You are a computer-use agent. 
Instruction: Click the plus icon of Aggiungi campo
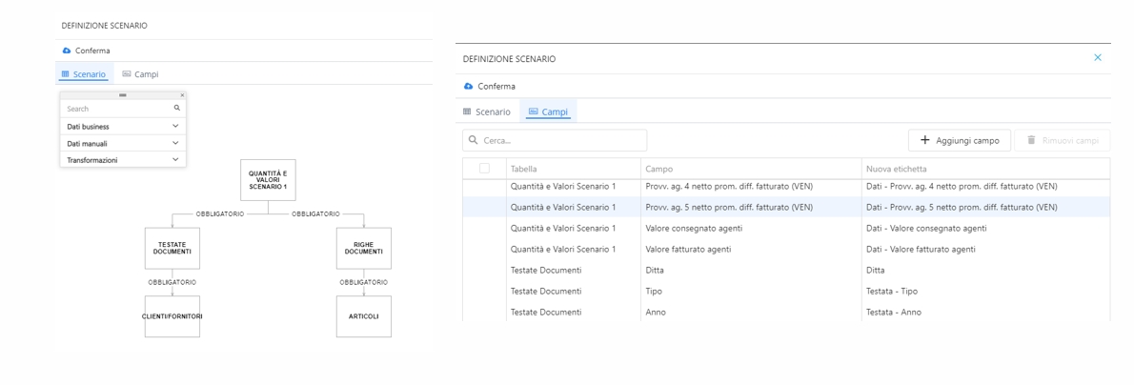click(x=924, y=140)
